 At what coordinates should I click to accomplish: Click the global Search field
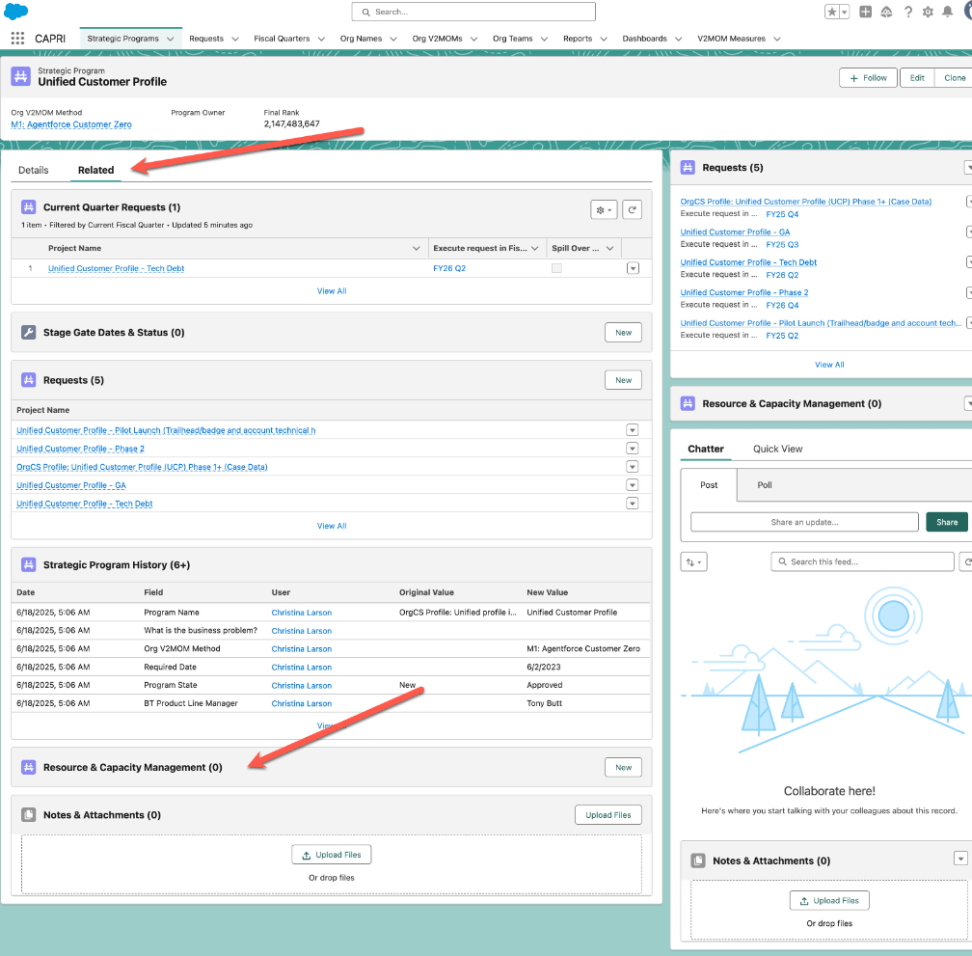coord(473,12)
